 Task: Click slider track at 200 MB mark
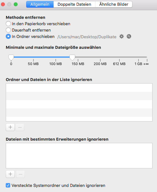pos(100,57)
